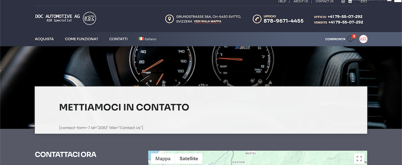Click the CONTATTACI ORA heading
The width and height of the screenshot is (402, 165).
coord(66,155)
